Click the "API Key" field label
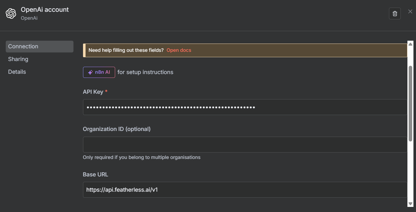The width and height of the screenshot is (416, 212). point(93,92)
